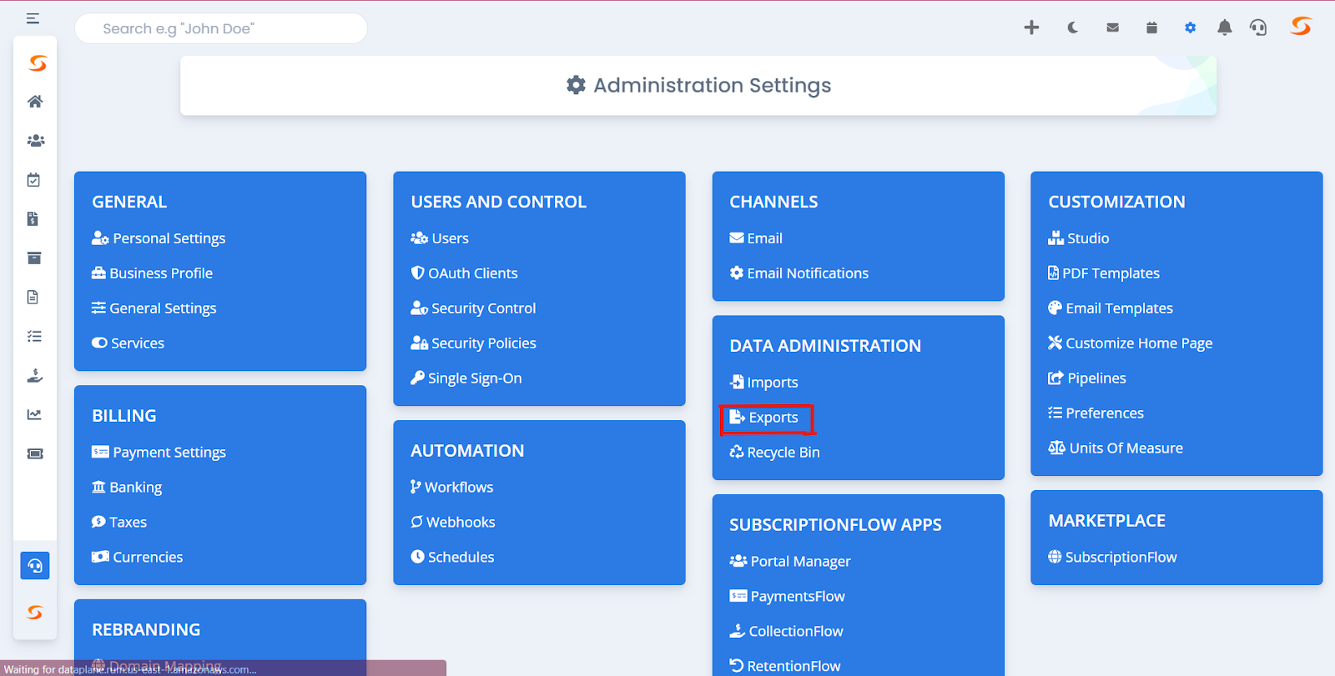Open Customers group icon in sidebar
Screen dimensions: 1335x676
coord(35,141)
